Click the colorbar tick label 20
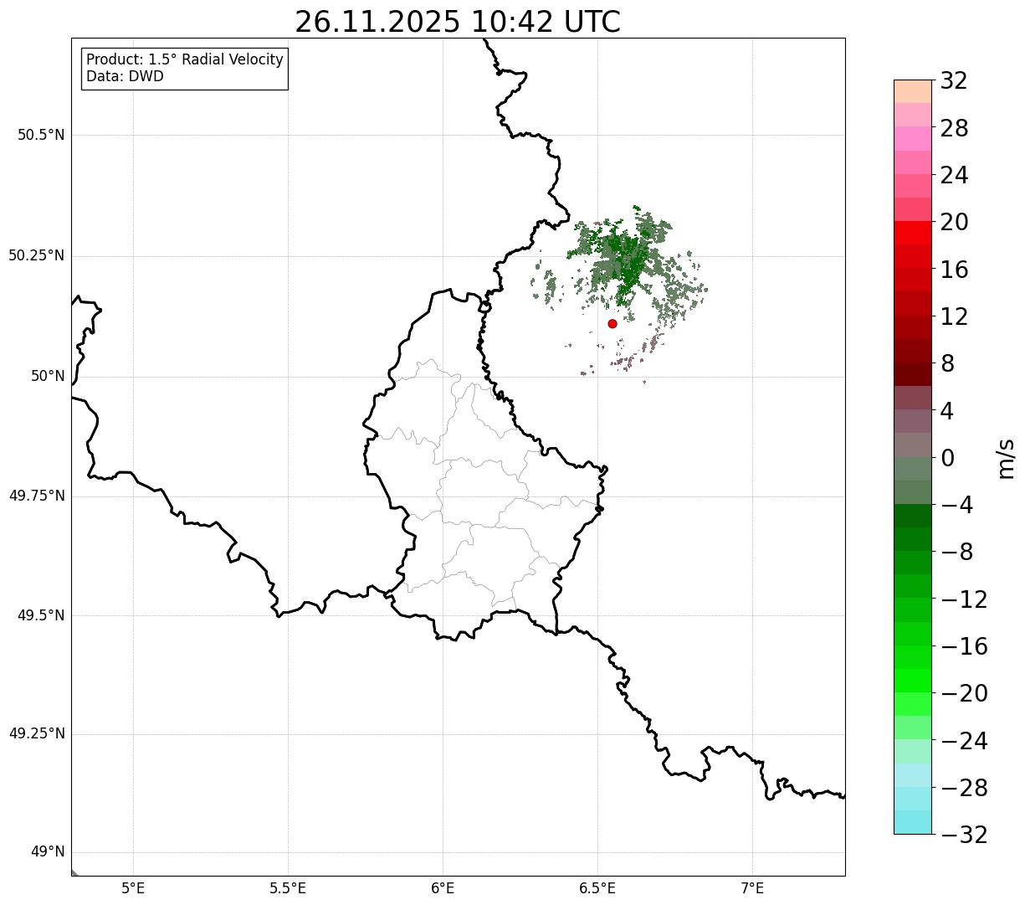The width and height of the screenshot is (1025, 905). coord(954,223)
